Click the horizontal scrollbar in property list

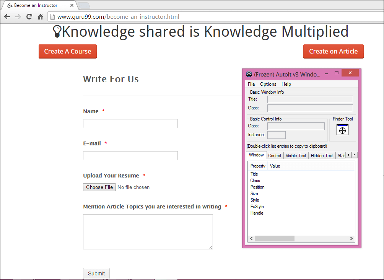(274, 238)
